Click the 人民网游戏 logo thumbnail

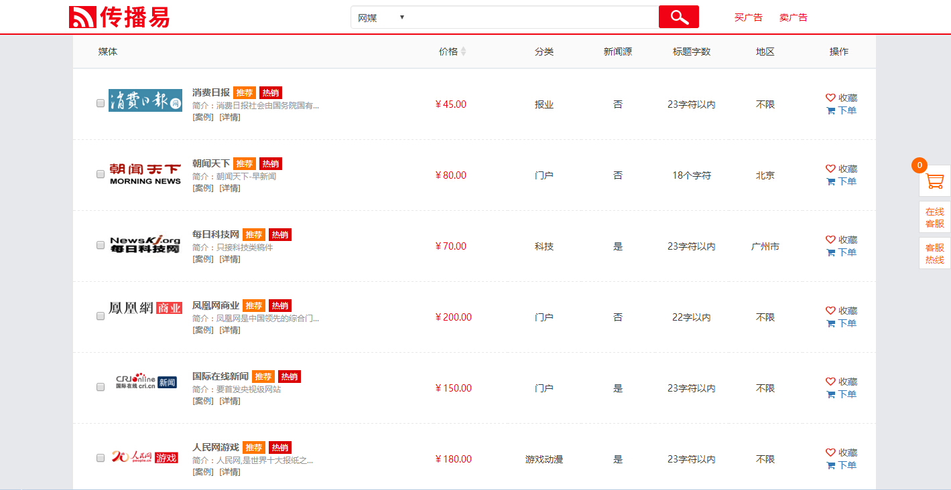click(145, 458)
